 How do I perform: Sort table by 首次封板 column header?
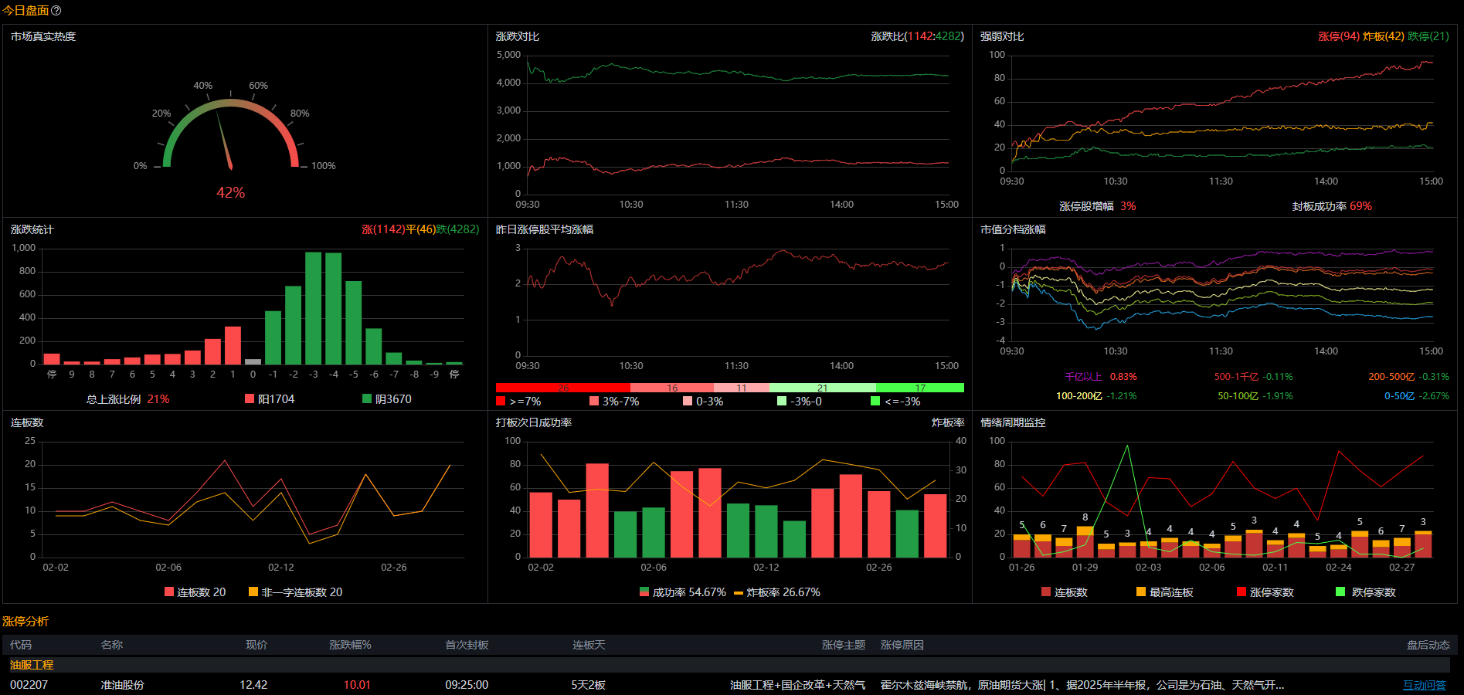pos(467,645)
